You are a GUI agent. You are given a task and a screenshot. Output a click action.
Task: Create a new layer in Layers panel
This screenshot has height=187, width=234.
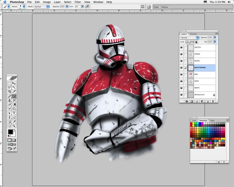point(208,101)
